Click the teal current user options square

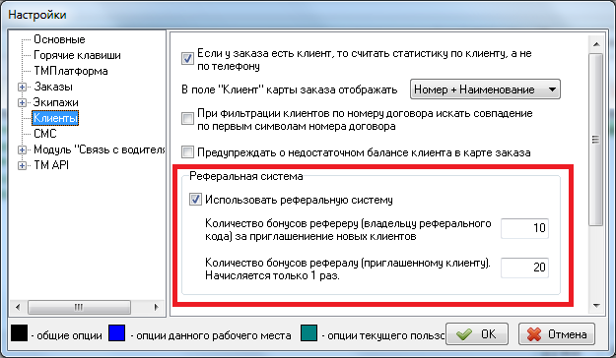308,332
